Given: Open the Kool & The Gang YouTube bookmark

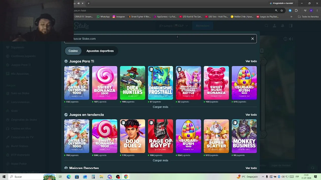Looking at the screenshot, I should [x=191, y=17].
